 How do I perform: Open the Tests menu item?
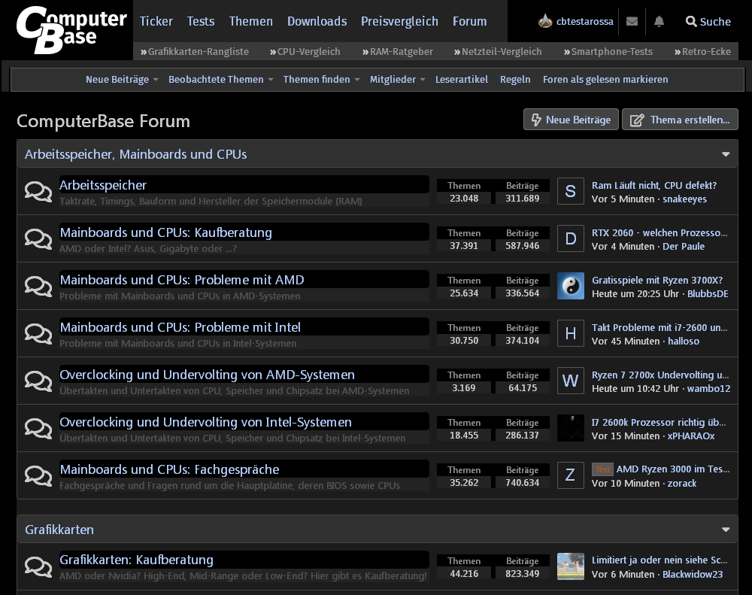click(x=201, y=22)
